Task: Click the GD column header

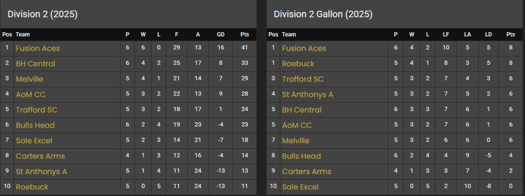Action: [x=220, y=34]
